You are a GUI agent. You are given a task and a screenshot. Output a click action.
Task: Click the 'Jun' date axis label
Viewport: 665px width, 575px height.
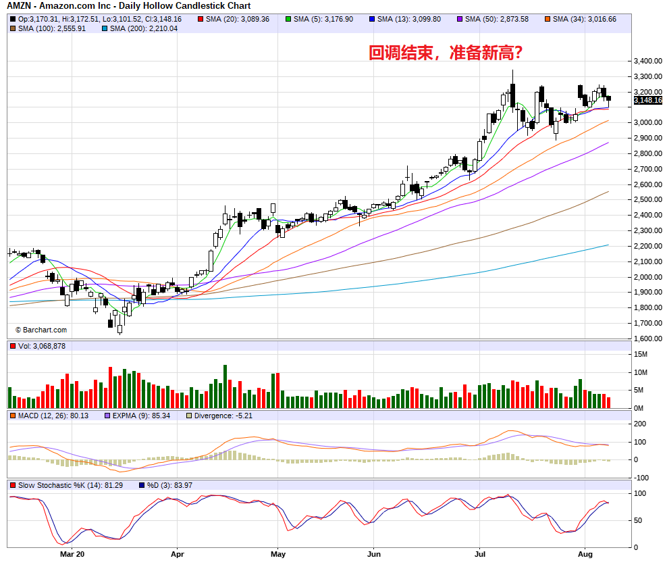[373, 554]
